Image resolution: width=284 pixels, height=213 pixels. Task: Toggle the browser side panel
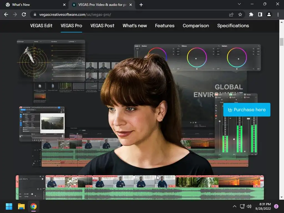pyautogui.click(x=260, y=14)
